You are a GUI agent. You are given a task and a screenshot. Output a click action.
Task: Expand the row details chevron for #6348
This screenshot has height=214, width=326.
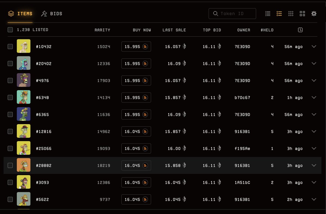pos(314,97)
